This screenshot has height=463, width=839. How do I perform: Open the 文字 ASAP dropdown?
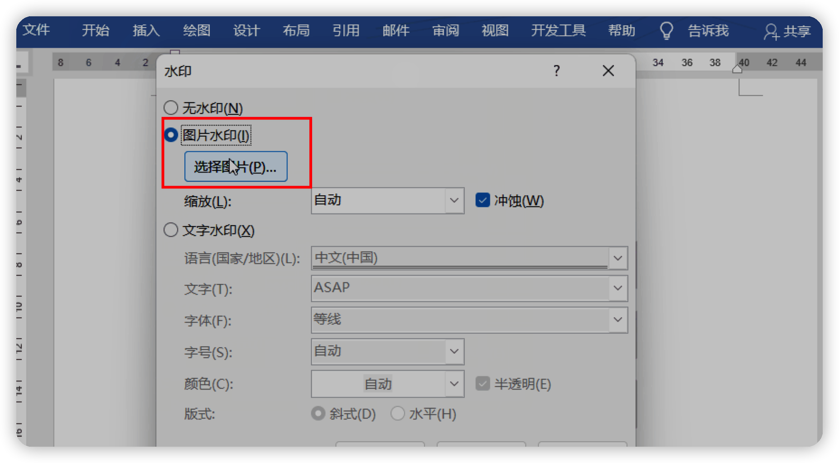pos(617,288)
